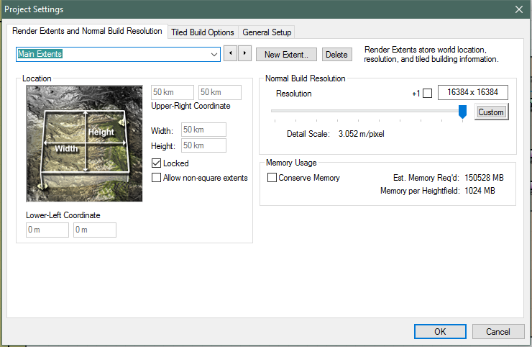Open the General Setup tab
Screen dimensions: 532x347
(266, 32)
